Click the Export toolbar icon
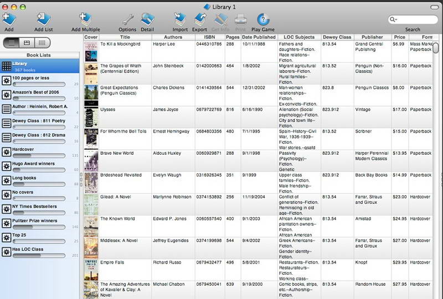 [200, 19]
